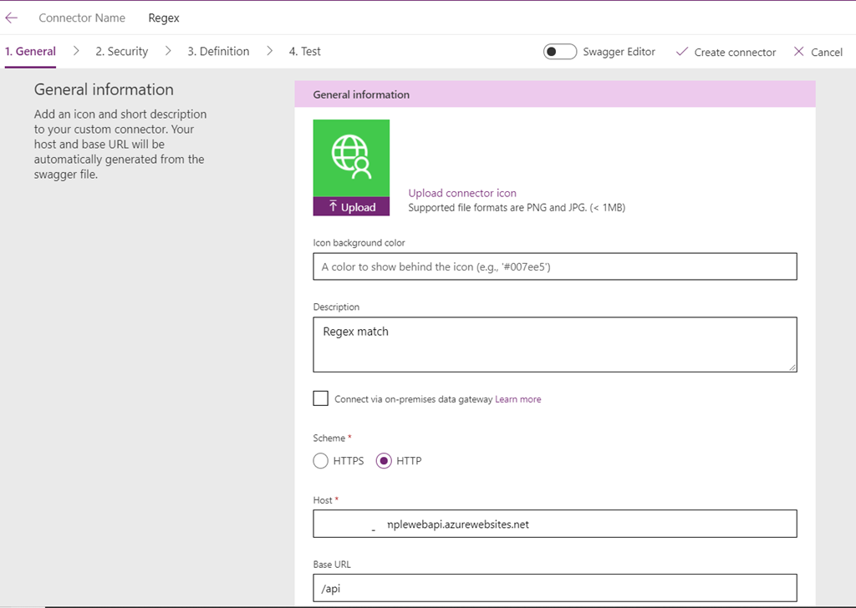Screen dimensions: 856x608
Task: Select the HTTP scheme radio button
Action: pos(384,461)
